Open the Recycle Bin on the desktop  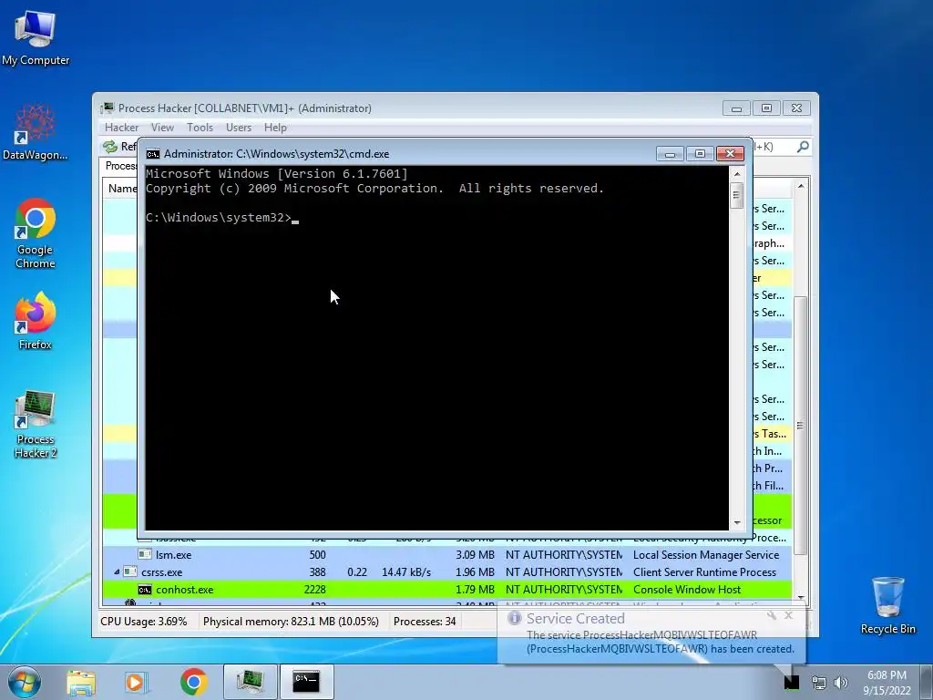[x=887, y=605]
